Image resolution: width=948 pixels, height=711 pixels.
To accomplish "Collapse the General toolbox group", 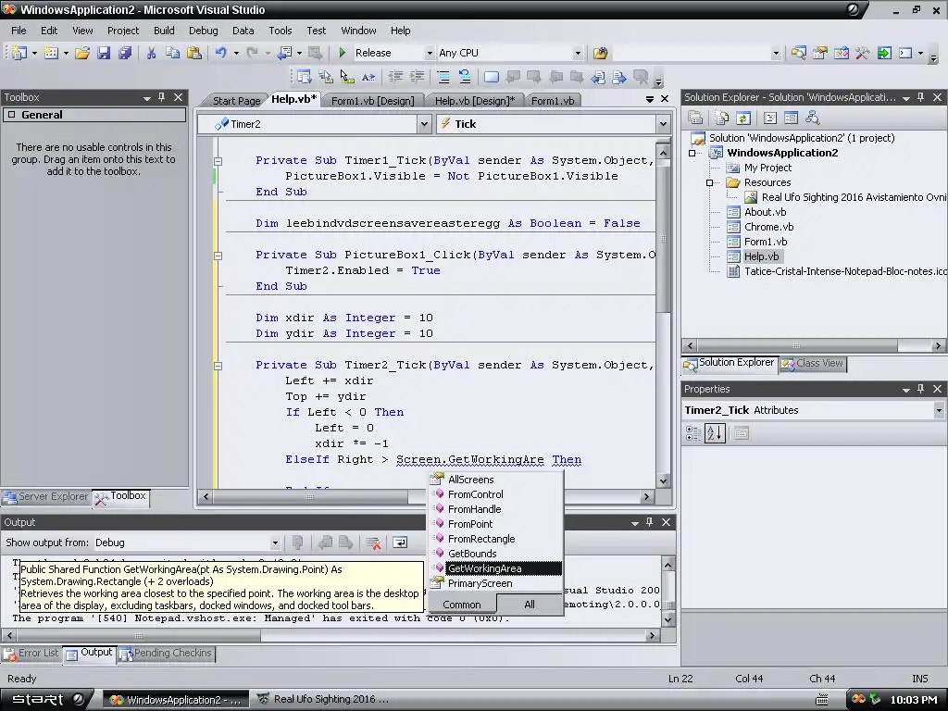I will tap(11, 115).
